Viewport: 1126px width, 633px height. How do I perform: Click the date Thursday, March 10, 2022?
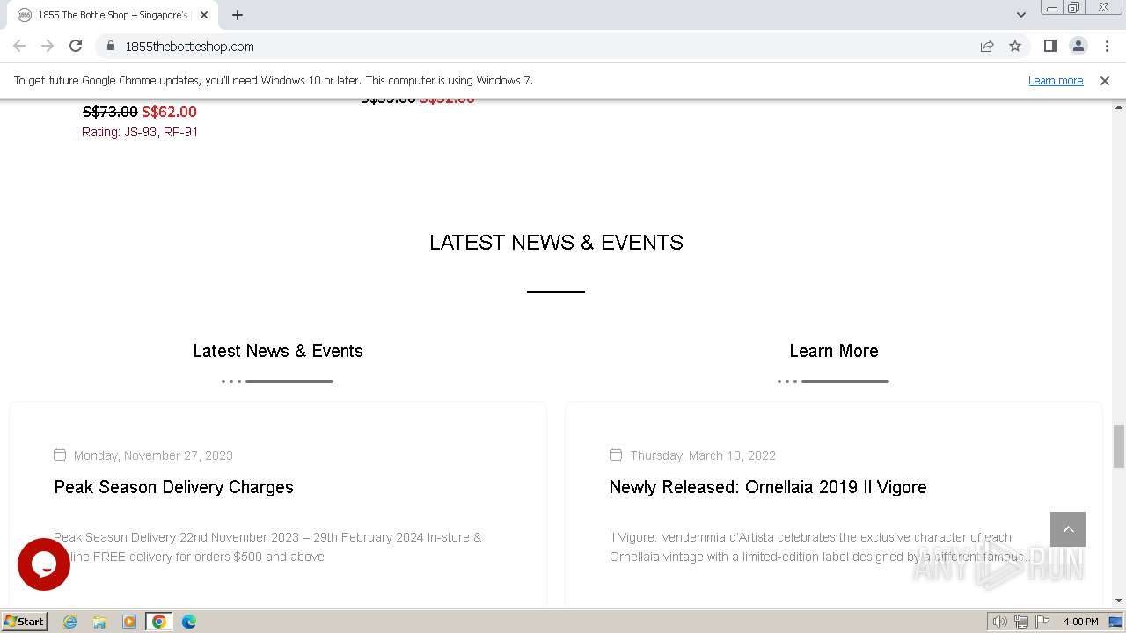(x=703, y=455)
